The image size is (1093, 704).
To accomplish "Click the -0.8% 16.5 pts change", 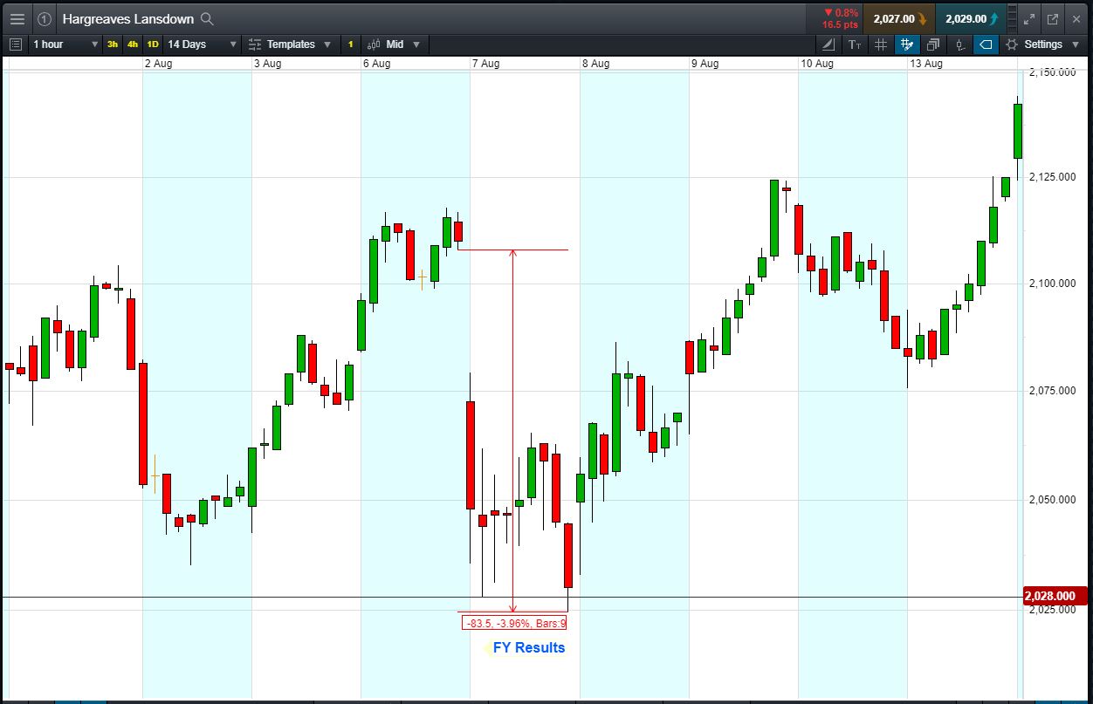I will [x=840, y=18].
